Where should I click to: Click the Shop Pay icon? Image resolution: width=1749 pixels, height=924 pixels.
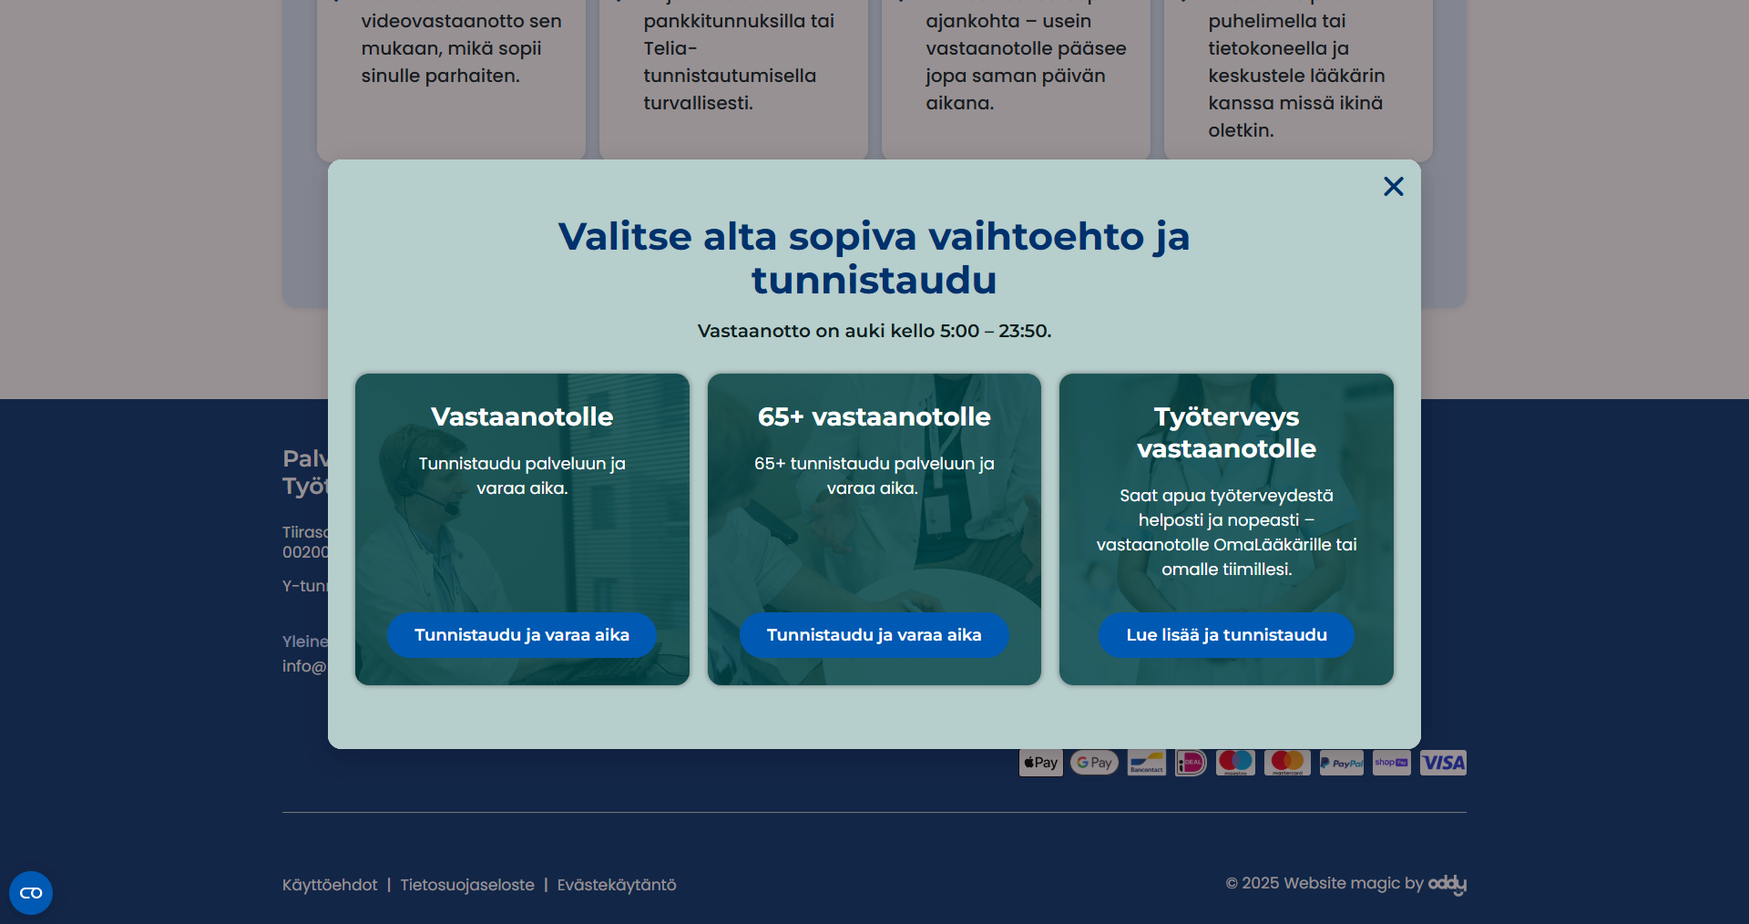click(x=1391, y=763)
